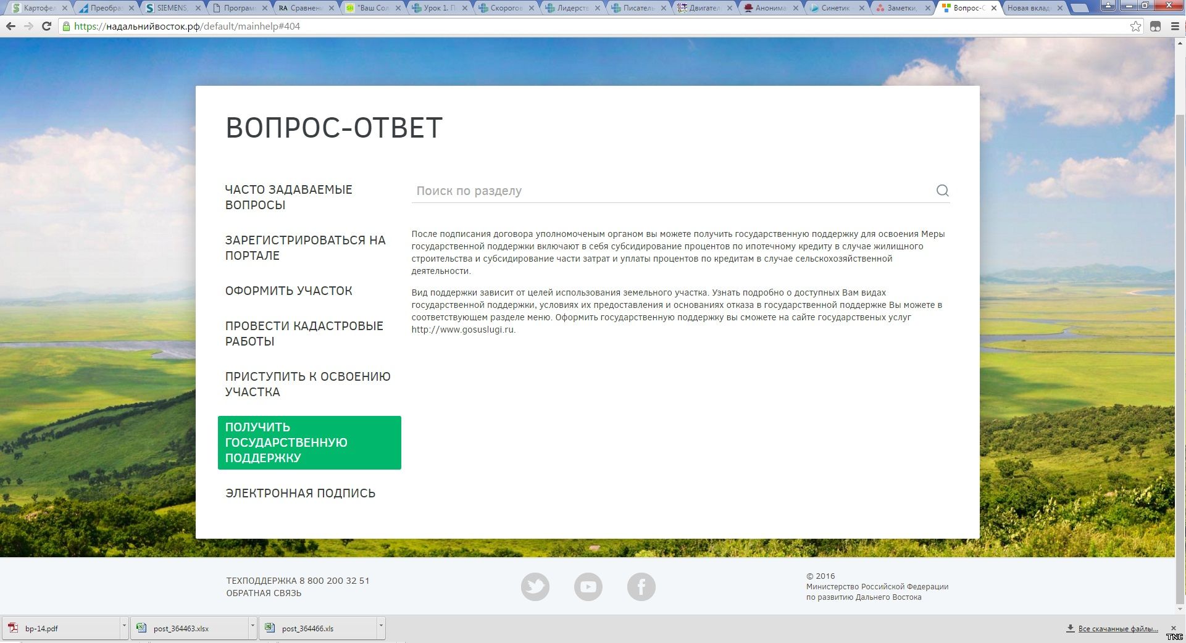Click the bp-14.pdf file icon

point(13,628)
